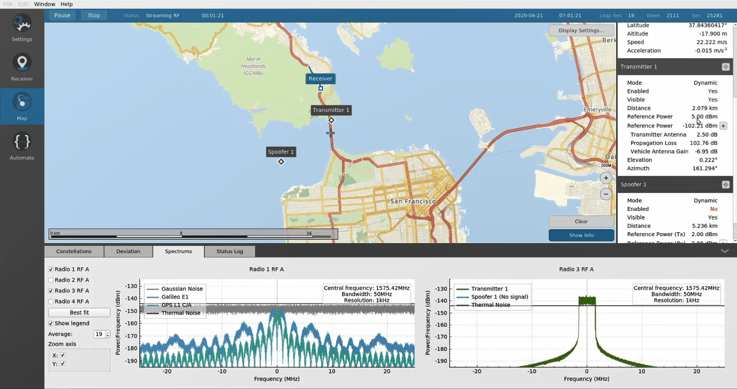Click the Transmitter 1 diamond marker
This screenshot has height=389, width=737.
(x=331, y=120)
